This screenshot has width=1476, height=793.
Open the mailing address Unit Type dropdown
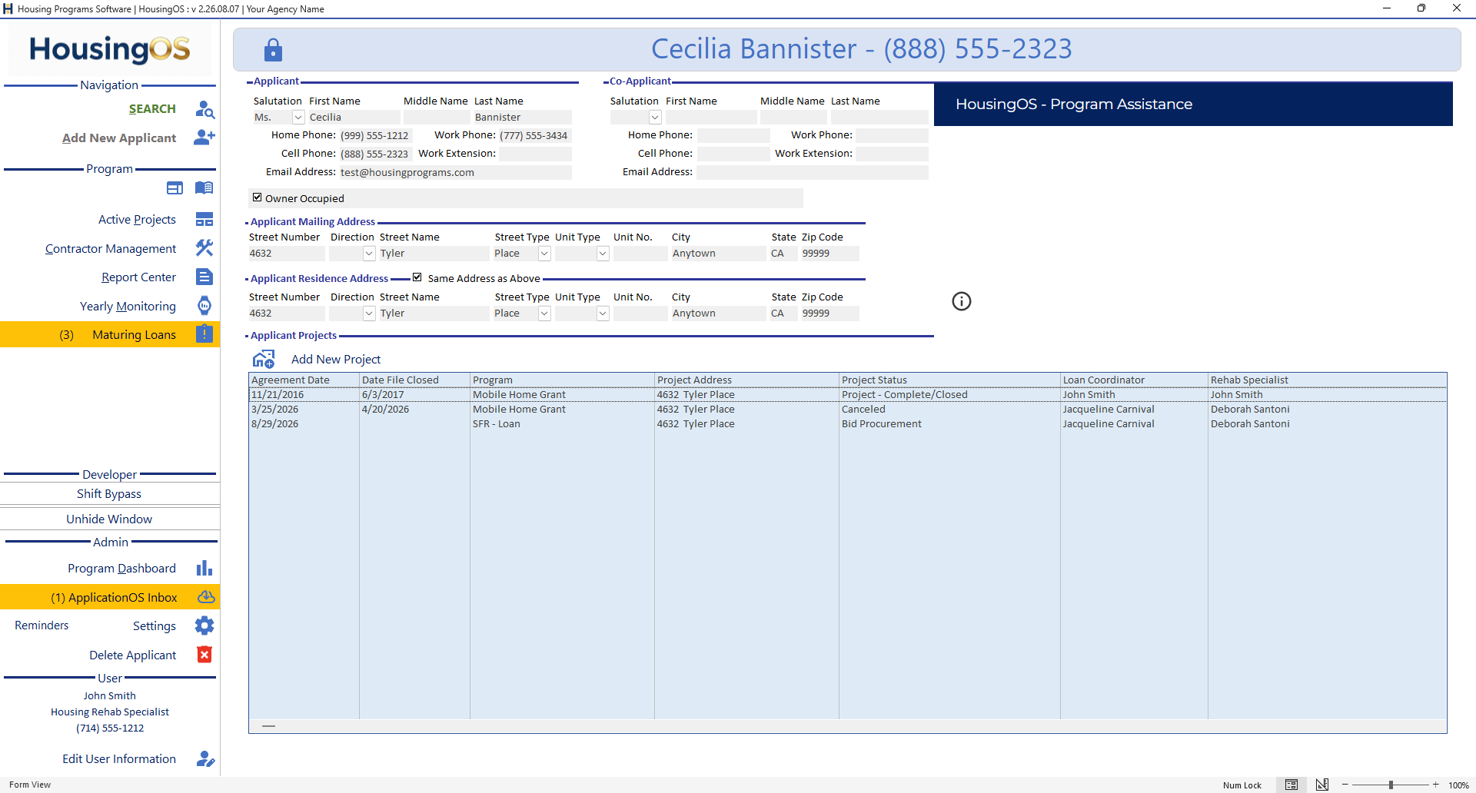603,254
